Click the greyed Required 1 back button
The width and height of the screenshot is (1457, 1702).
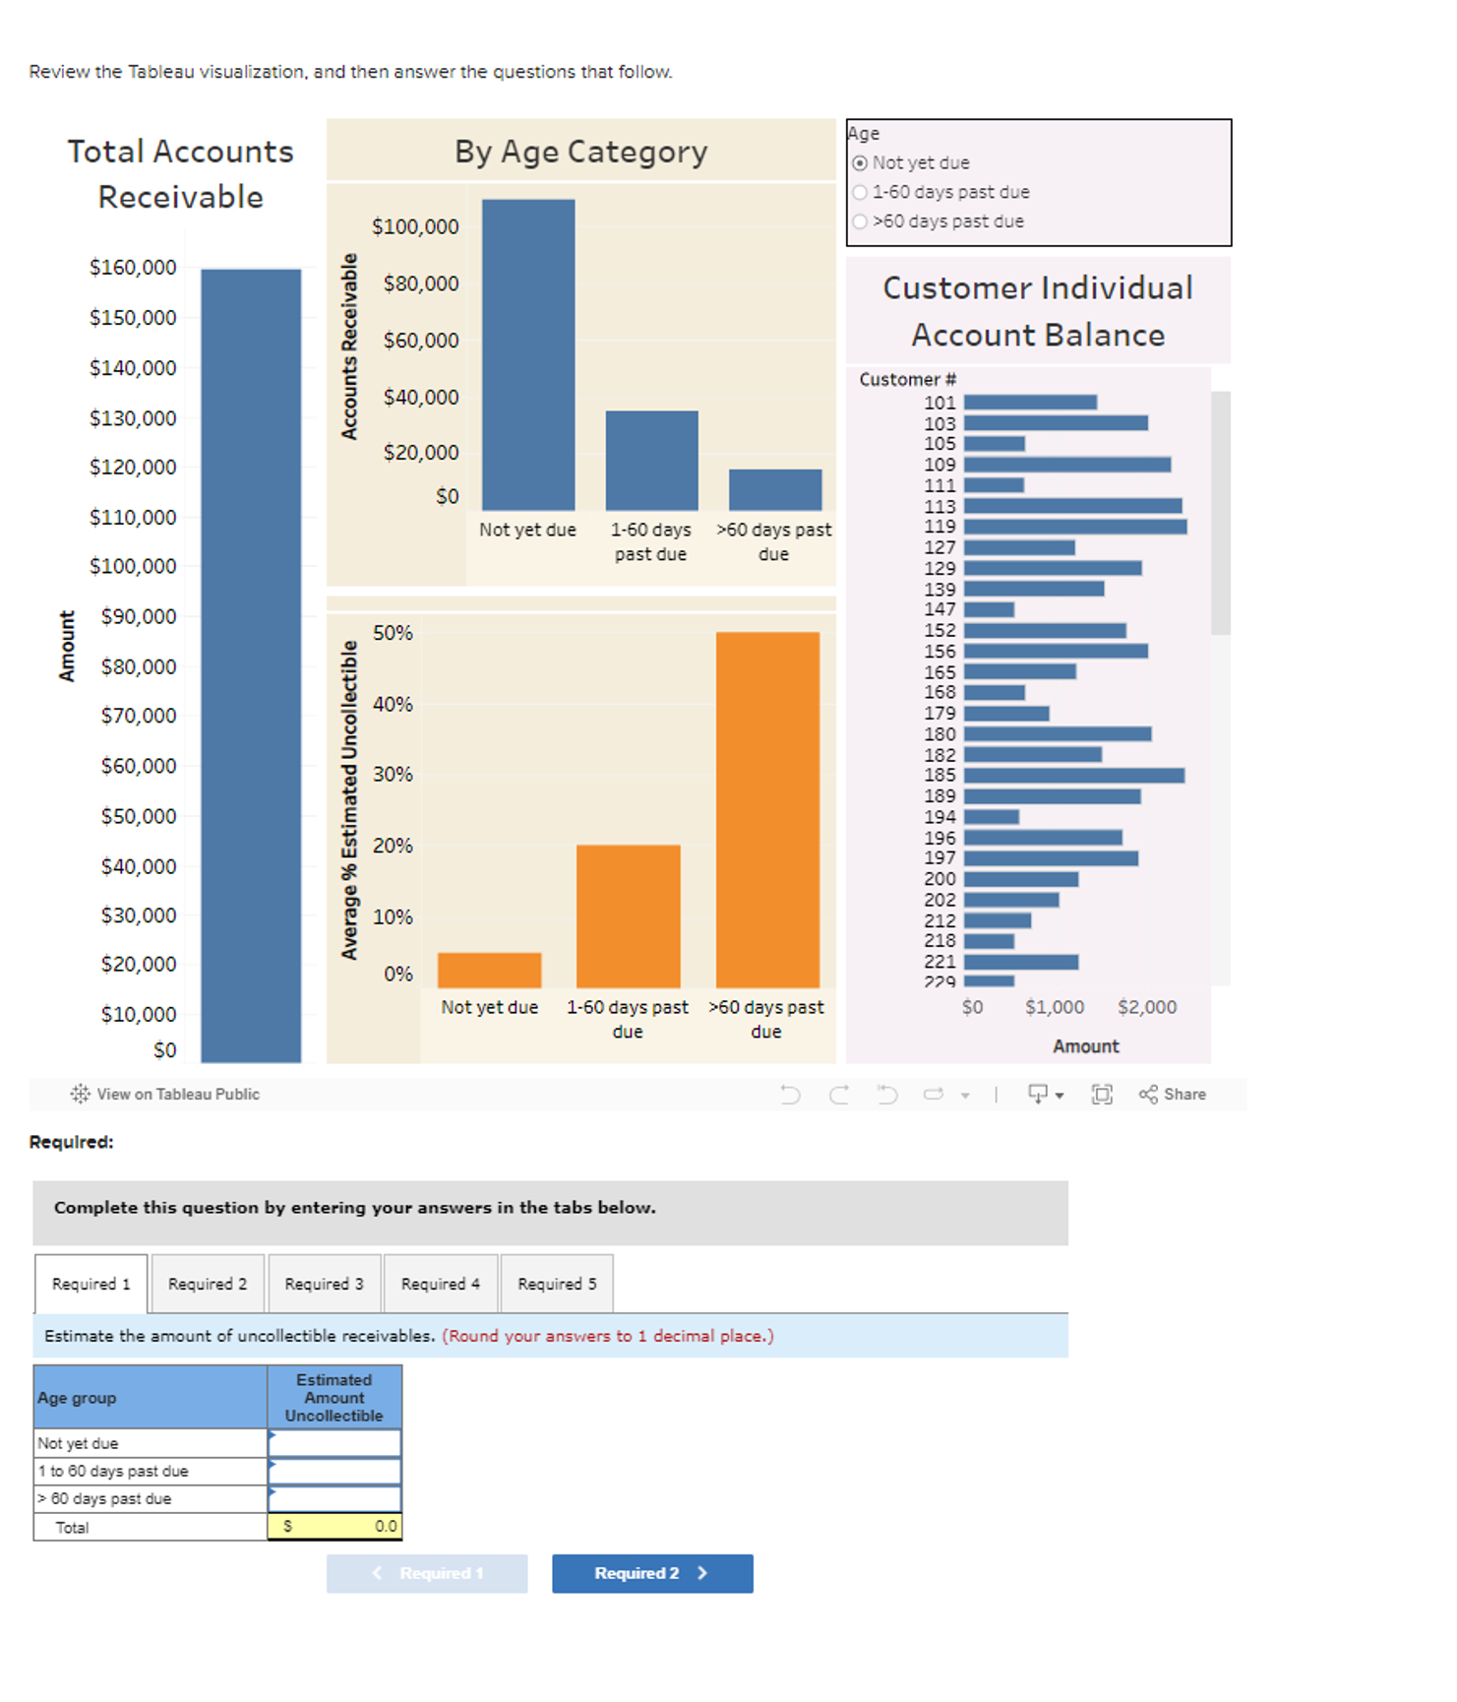click(x=427, y=1573)
